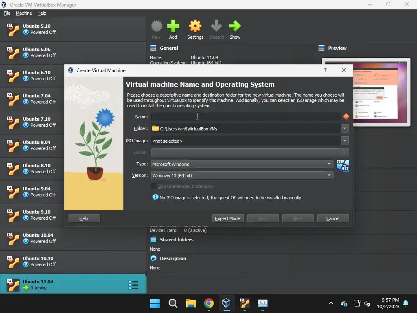Click the Add machine toolbar icon

(173, 26)
